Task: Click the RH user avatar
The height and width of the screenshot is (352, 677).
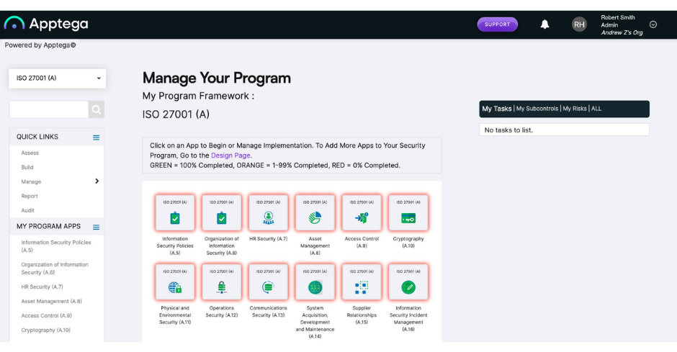Action: 579,24
